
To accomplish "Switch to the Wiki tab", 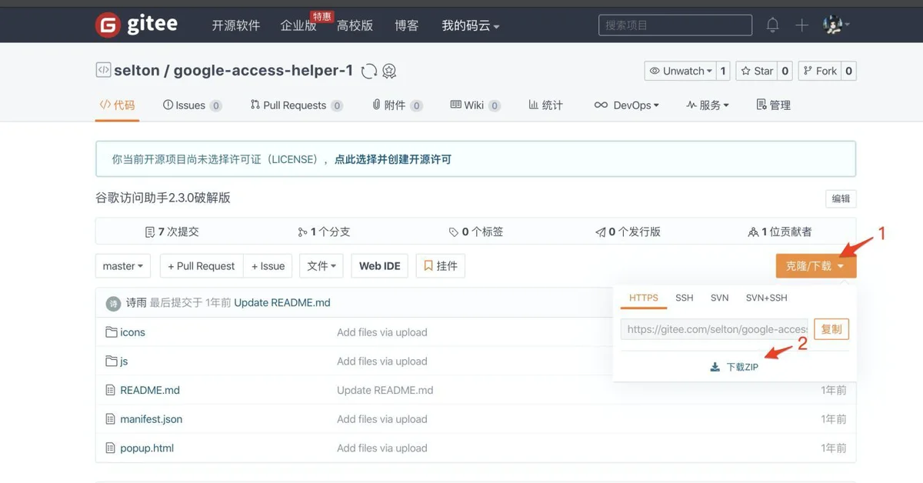I will [475, 105].
